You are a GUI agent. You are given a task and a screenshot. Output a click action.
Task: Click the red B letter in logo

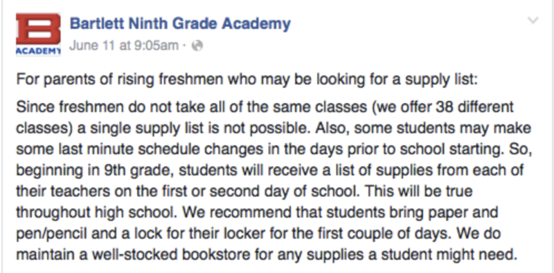[x=38, y=29]
